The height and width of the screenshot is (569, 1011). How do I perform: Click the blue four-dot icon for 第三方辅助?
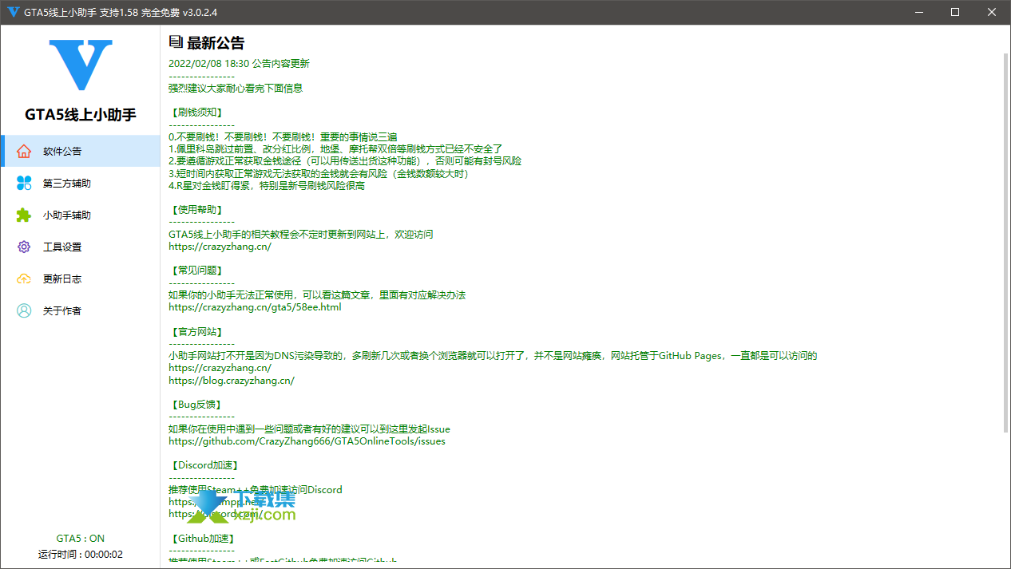pos(24,183)
